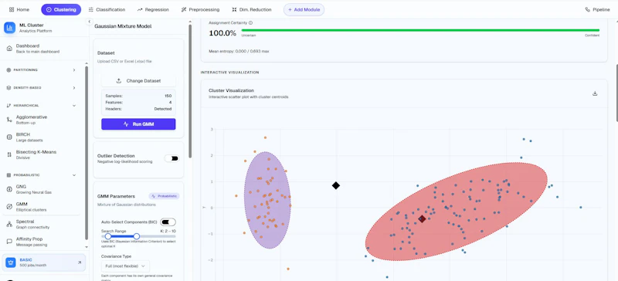618x281 pixels.
Task: Click the Assignment Certainty info icon
Action: pyautogui.click(x=250, y=23)
